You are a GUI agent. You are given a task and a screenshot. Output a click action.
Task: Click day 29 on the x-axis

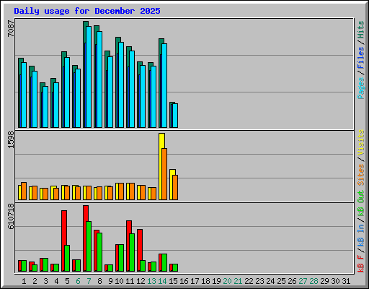tap(324, 281)
